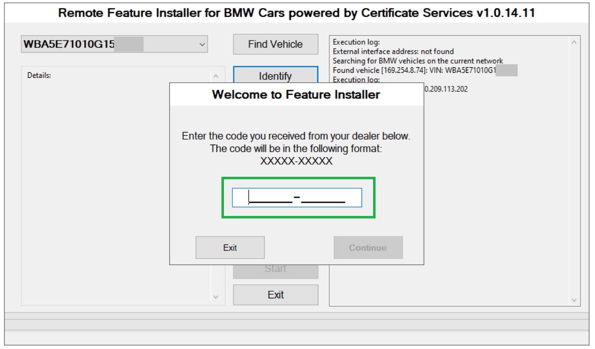Click the Identify button
Viewport: 595px width, 349px height.
(275, 76)
